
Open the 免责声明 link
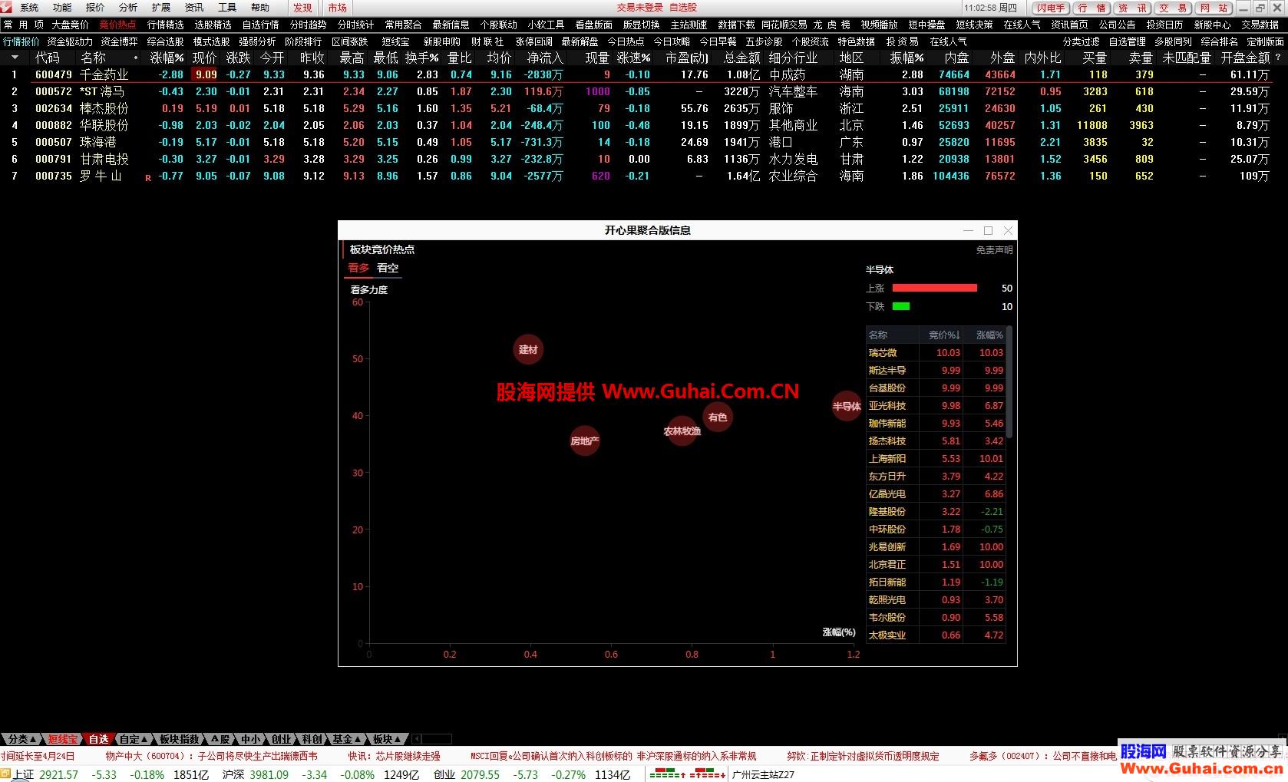pyautogui.click(x=994, y=250)
